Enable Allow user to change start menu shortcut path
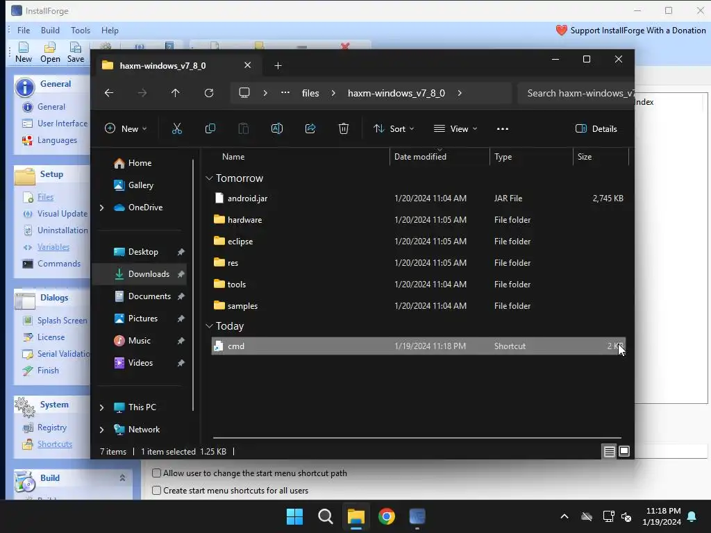Screen dimensions: 711x533 coord(156,473)
